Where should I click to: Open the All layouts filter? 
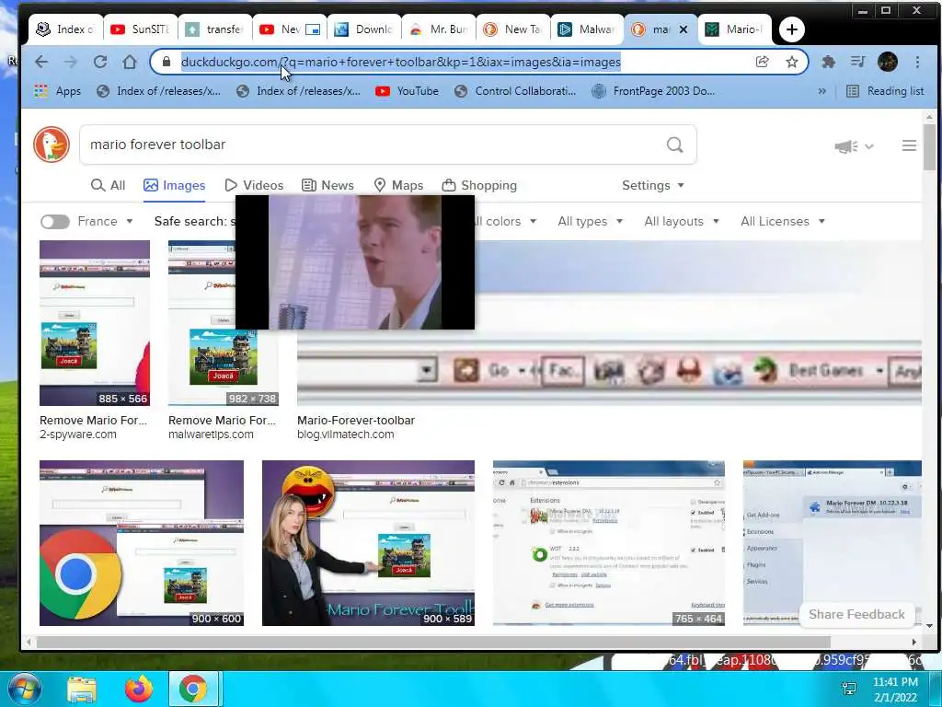[x=682, y=221]
